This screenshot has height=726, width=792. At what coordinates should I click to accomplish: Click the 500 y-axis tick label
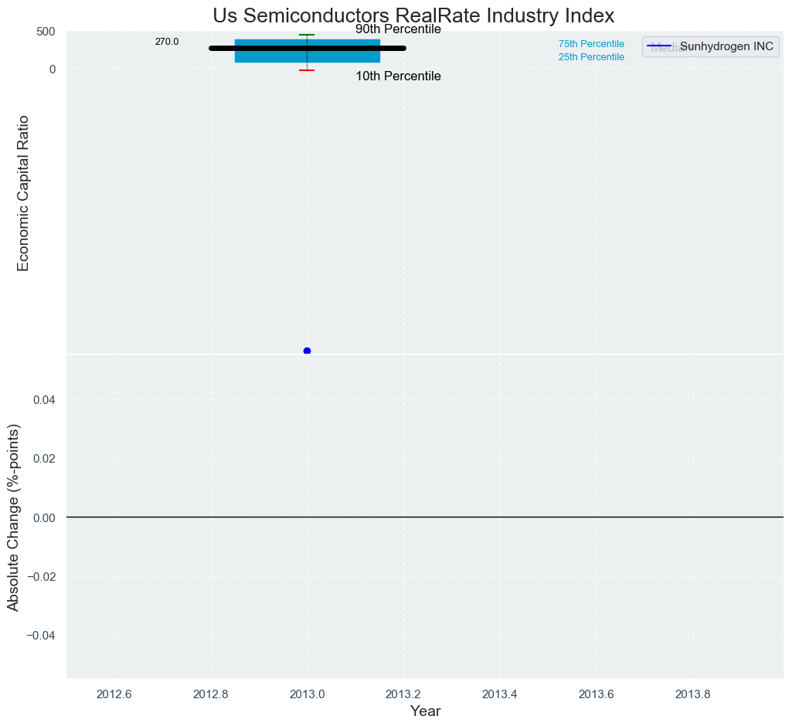pos(46,32)
